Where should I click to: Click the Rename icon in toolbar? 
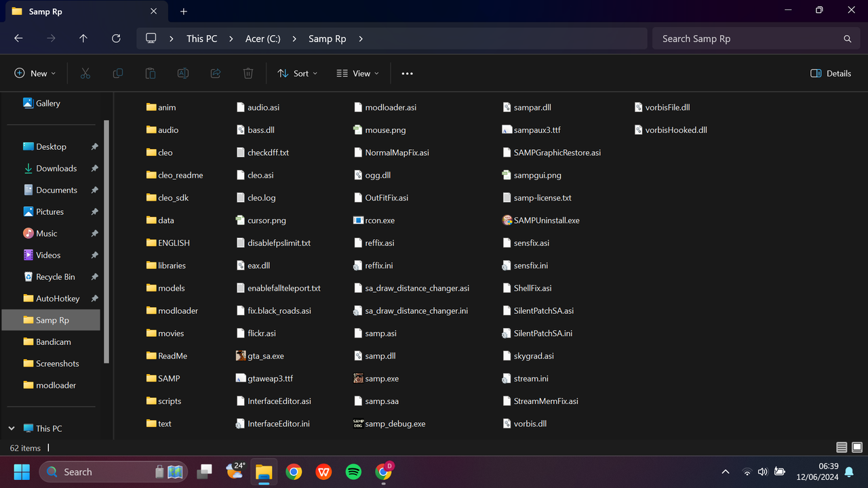pos(183,73)
